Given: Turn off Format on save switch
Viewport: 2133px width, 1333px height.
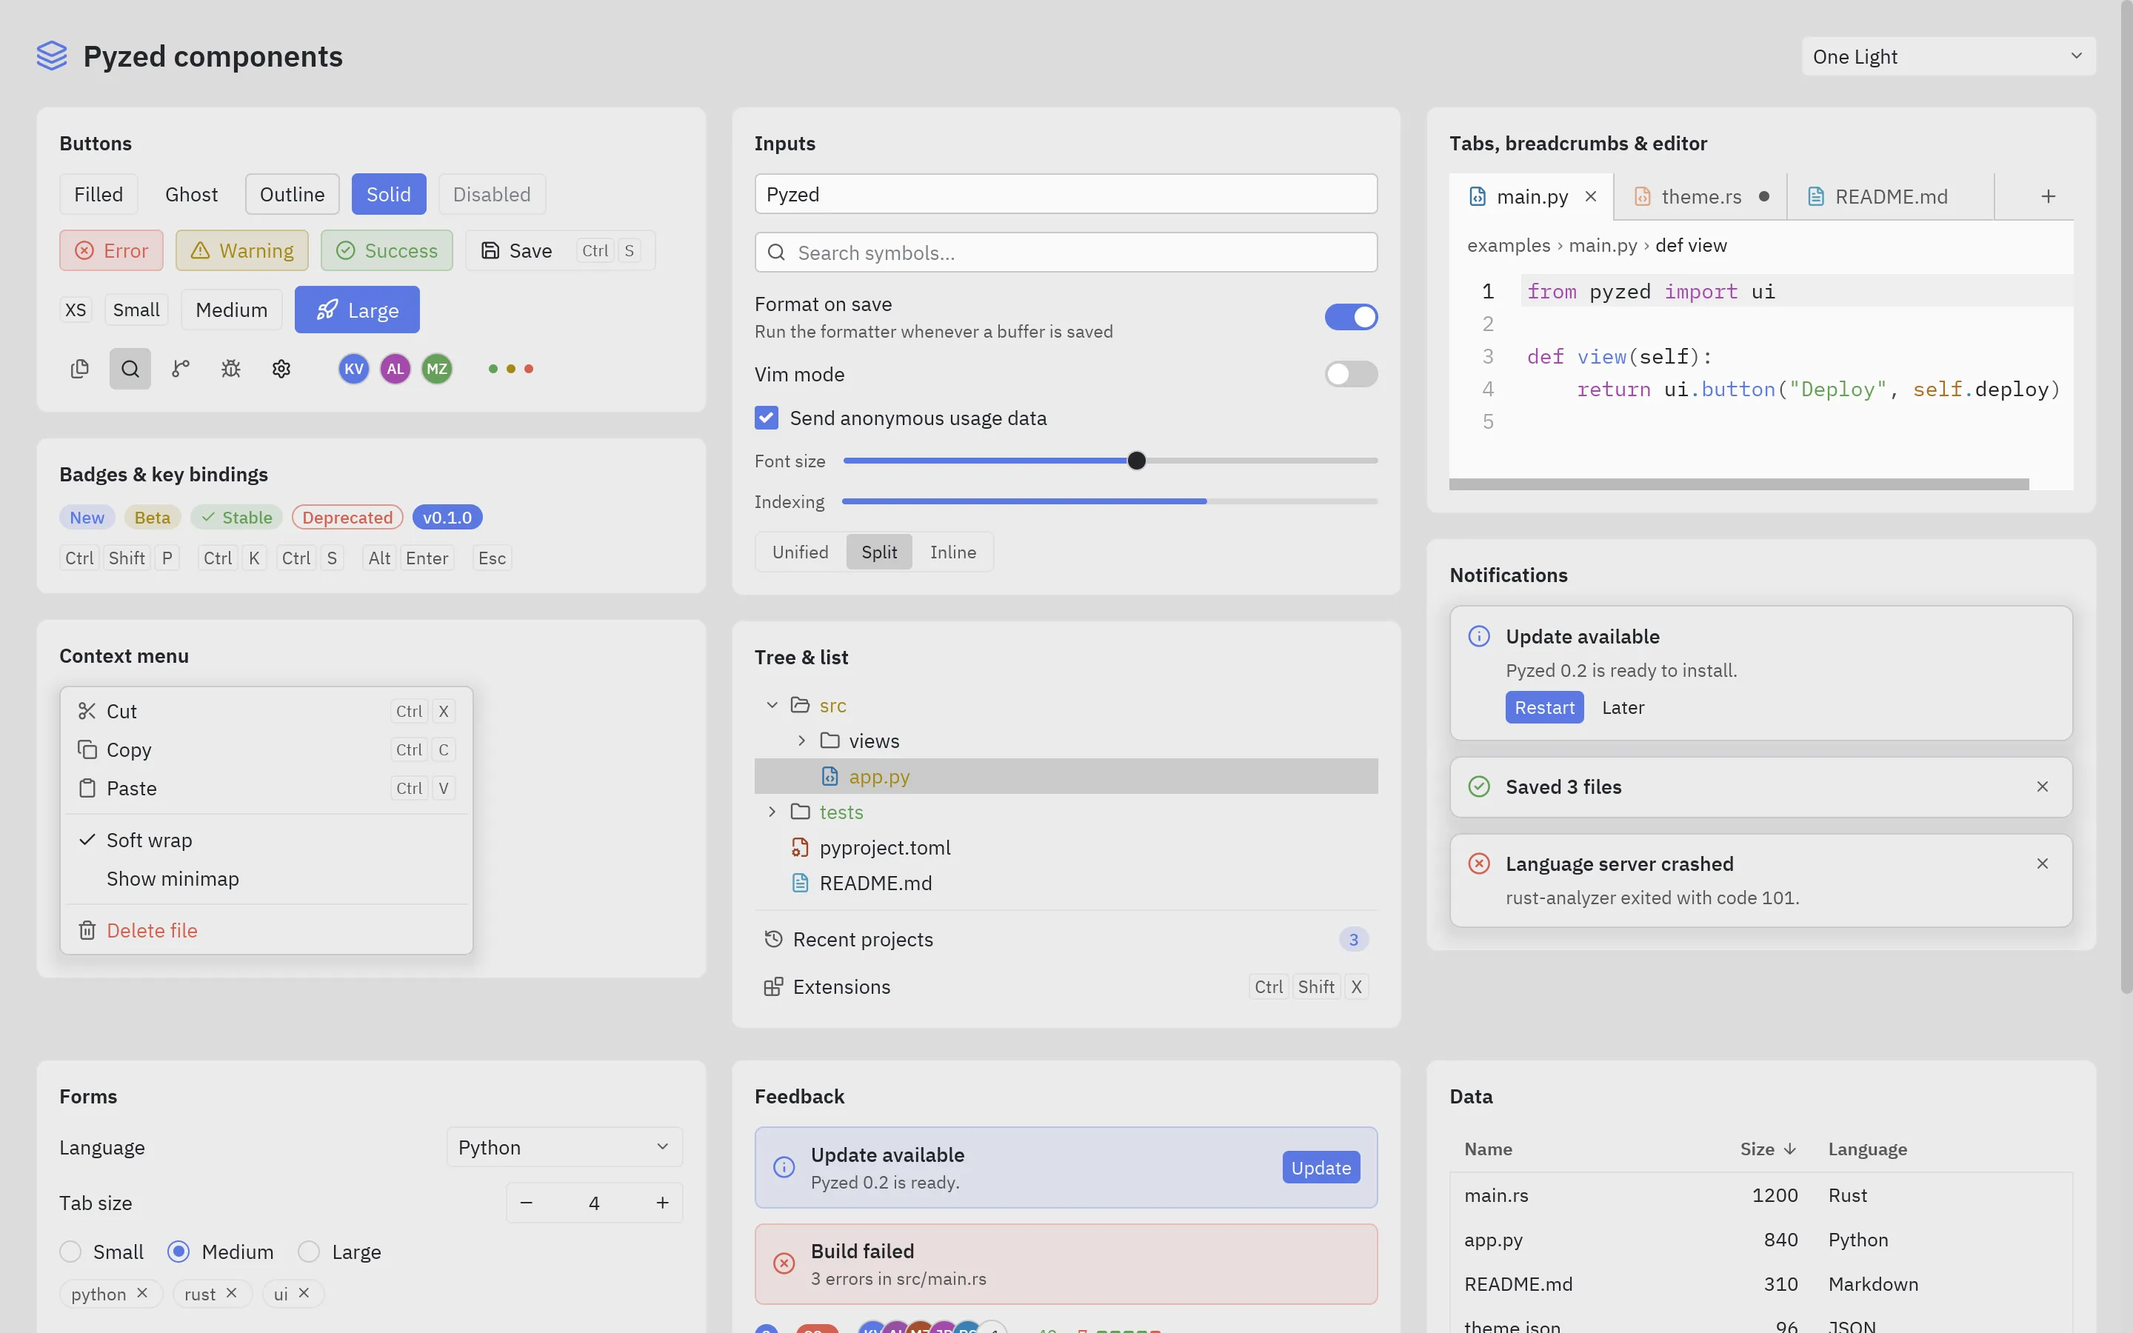Looking at the screenshot, I should [x=1350, y=316].
